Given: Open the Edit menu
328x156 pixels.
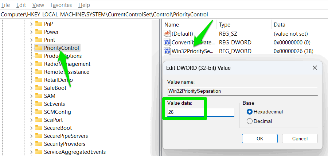Looking at the screenshot, I should [x=21, y=5].
